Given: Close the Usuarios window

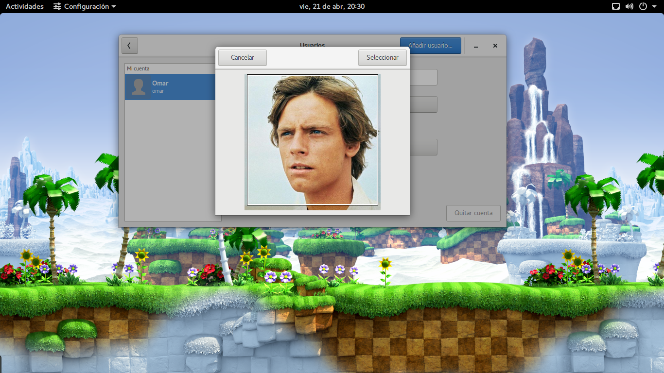Looking at the screenshot, I should (x=495, y=46).
